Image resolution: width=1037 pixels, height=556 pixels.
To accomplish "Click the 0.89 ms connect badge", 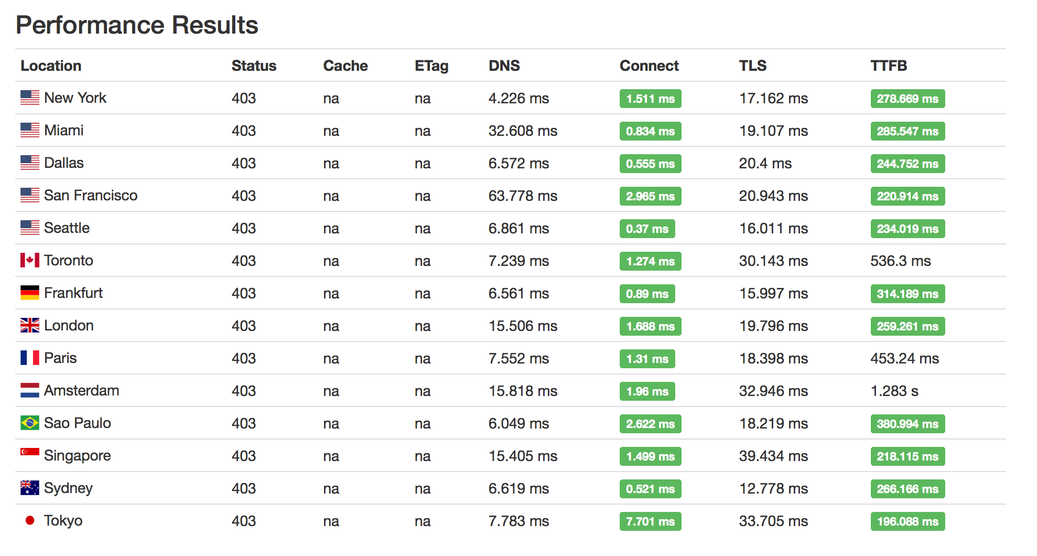I will [x=647, y=294].
